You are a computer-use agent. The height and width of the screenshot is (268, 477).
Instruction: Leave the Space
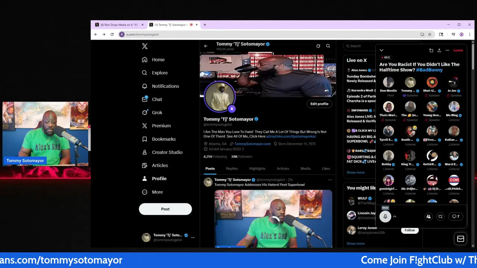coord(458,50)
